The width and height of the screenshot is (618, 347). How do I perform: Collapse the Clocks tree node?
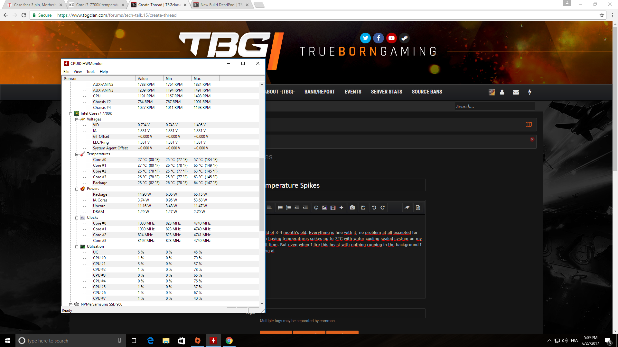pos(77,218)
